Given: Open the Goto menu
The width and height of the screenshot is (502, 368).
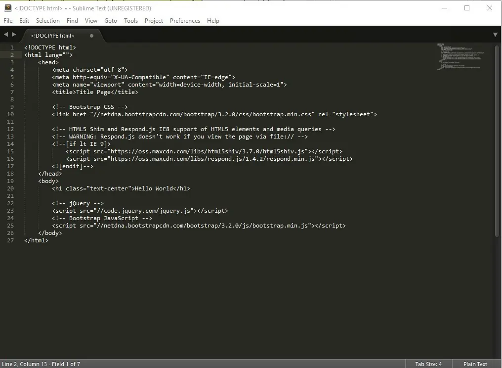Looking at the screenshot, I should click(x=111, y=20).
